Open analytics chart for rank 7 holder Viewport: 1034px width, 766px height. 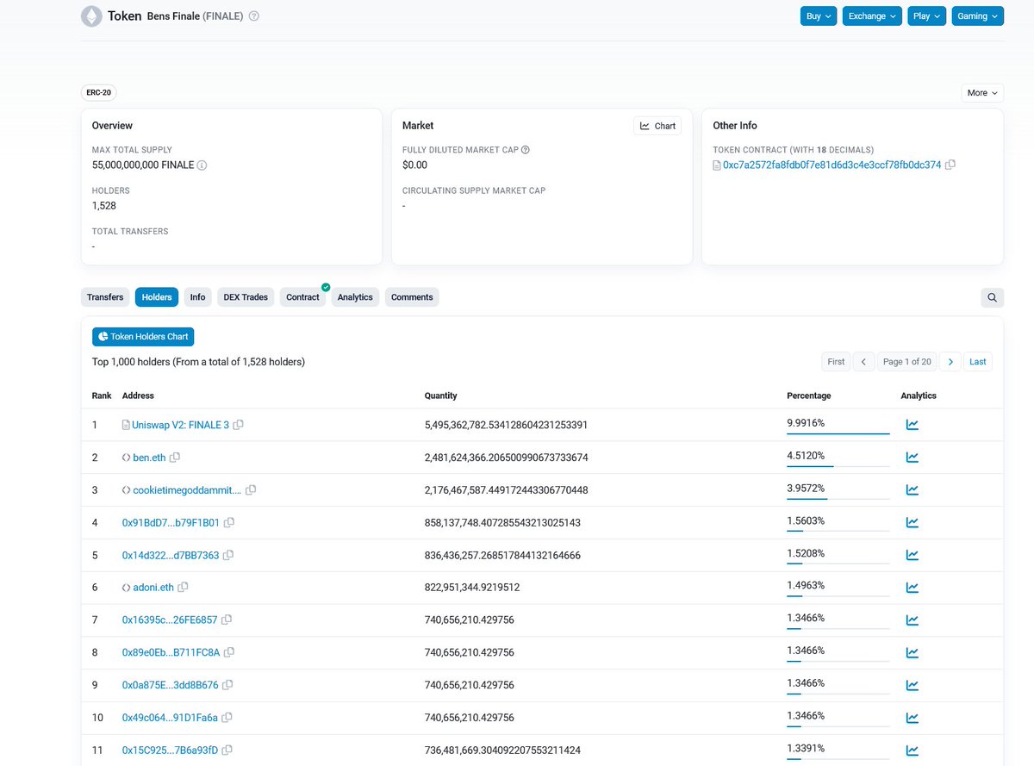(912, 620)
